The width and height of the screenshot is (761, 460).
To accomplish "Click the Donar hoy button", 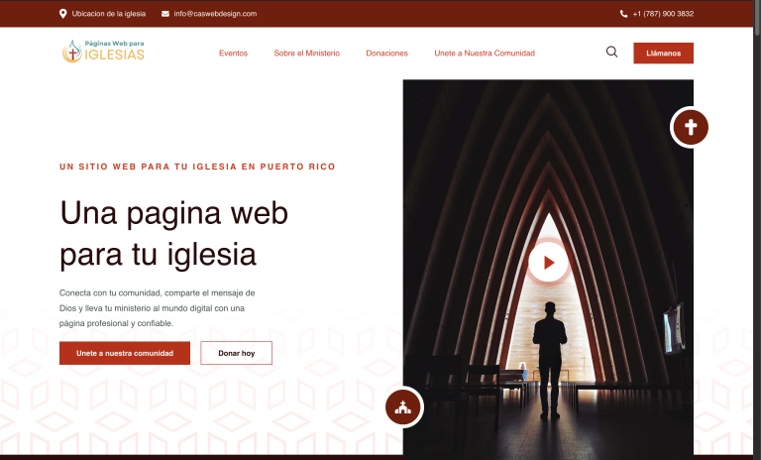I will pyautogui.click(x=237, y=353).
